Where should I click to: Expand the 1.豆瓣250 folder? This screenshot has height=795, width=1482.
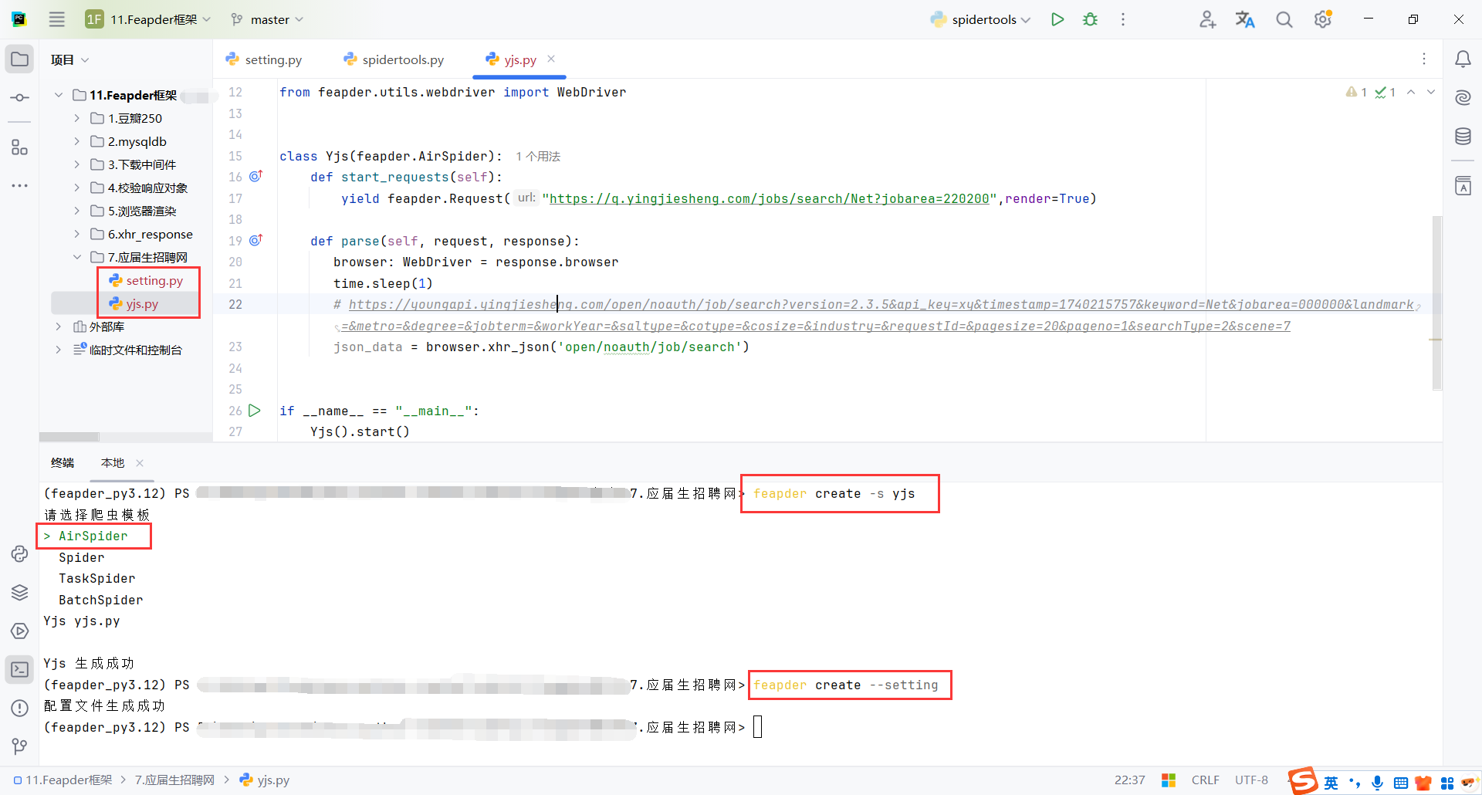click(x=76, y=117)
